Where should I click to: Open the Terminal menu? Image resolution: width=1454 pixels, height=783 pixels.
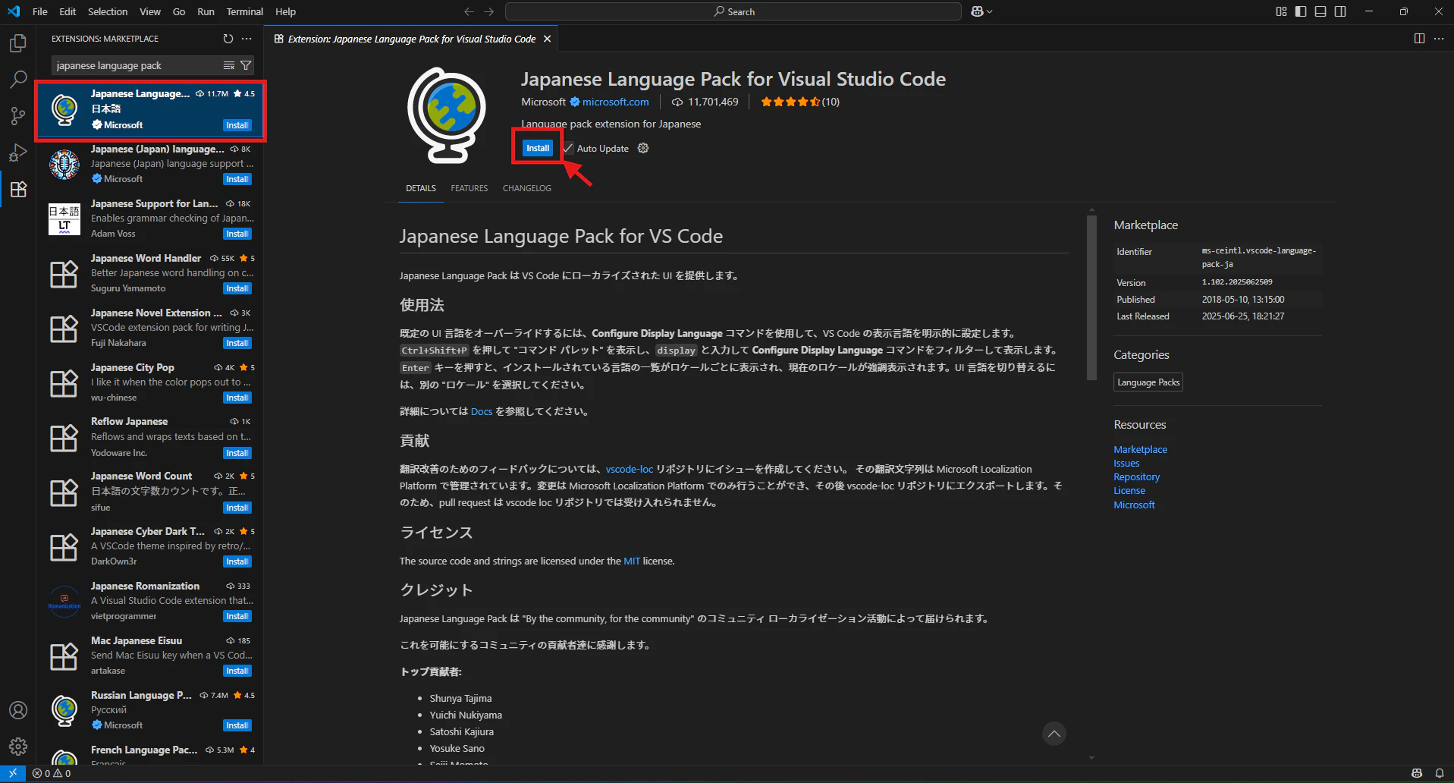245,11
